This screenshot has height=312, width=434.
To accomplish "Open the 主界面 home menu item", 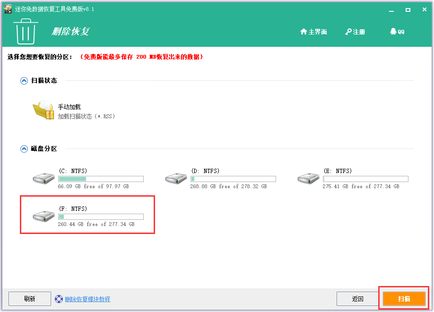I will [x=313, y=32].
